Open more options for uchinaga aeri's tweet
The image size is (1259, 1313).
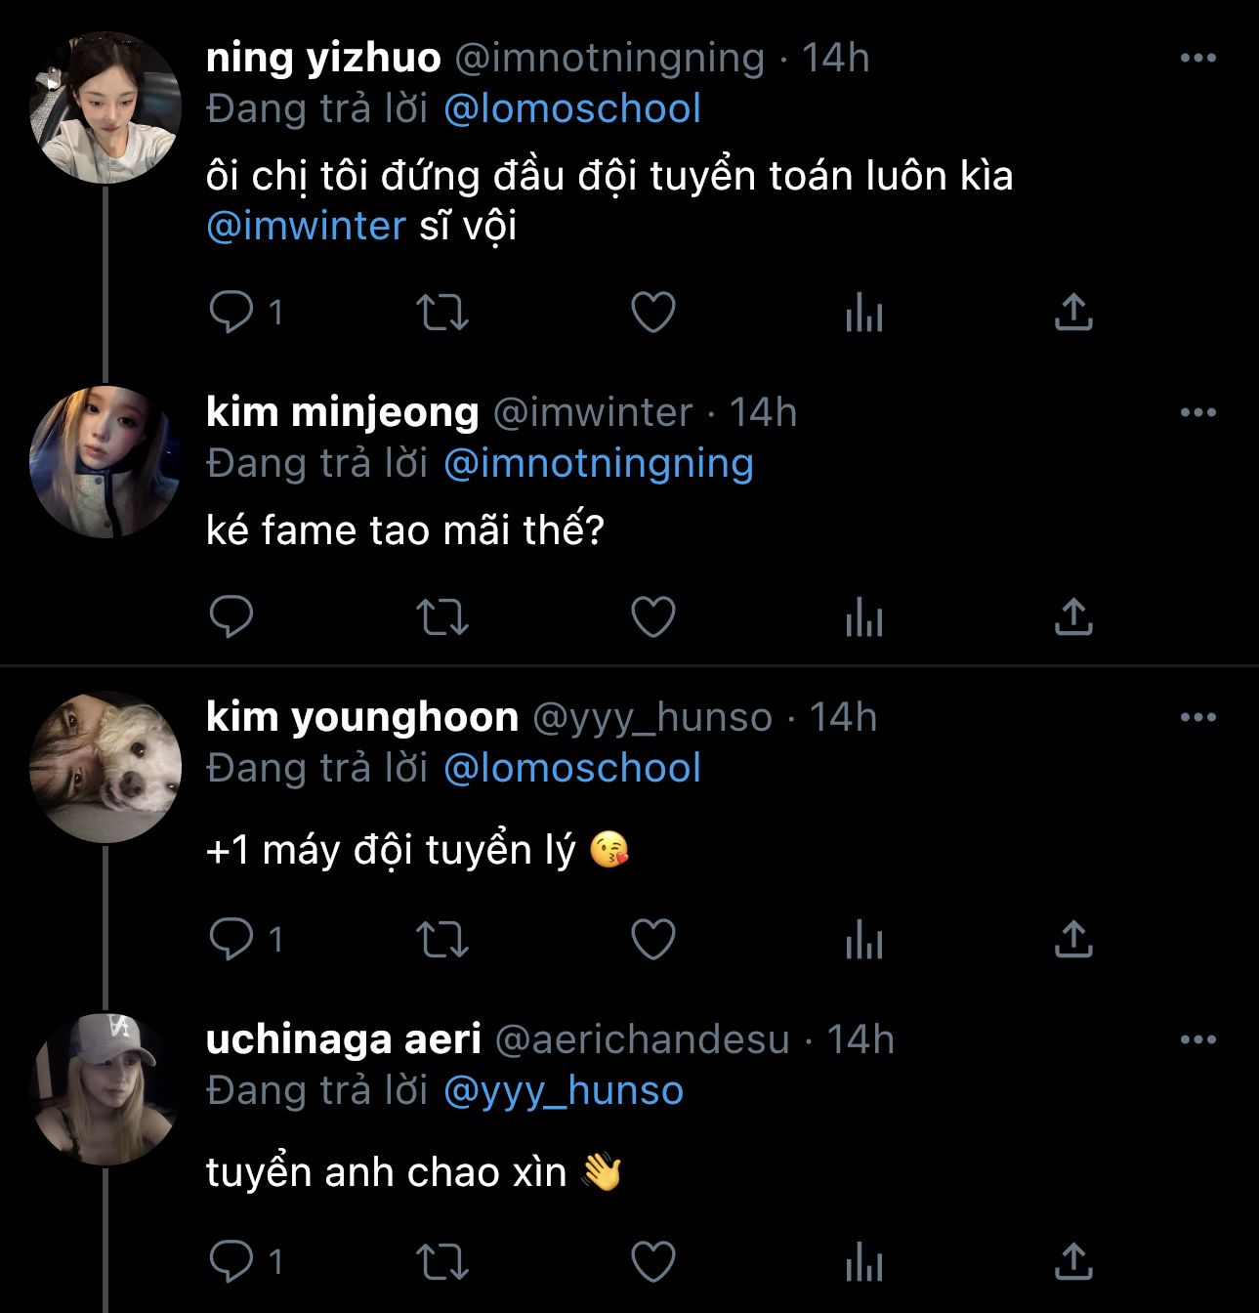coord(1197,1039)
